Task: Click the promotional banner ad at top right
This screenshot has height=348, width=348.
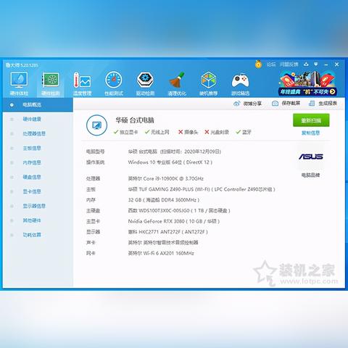Action: (307, 83)
